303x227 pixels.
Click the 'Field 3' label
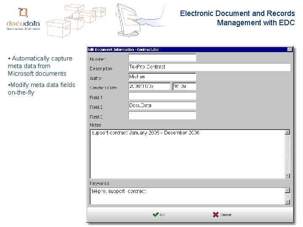pyautogui.click(x=96, y=117)
